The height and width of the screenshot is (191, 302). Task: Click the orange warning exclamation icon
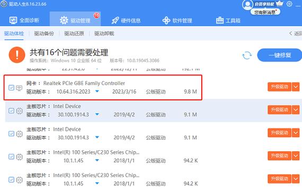click(x=17, y=55)
